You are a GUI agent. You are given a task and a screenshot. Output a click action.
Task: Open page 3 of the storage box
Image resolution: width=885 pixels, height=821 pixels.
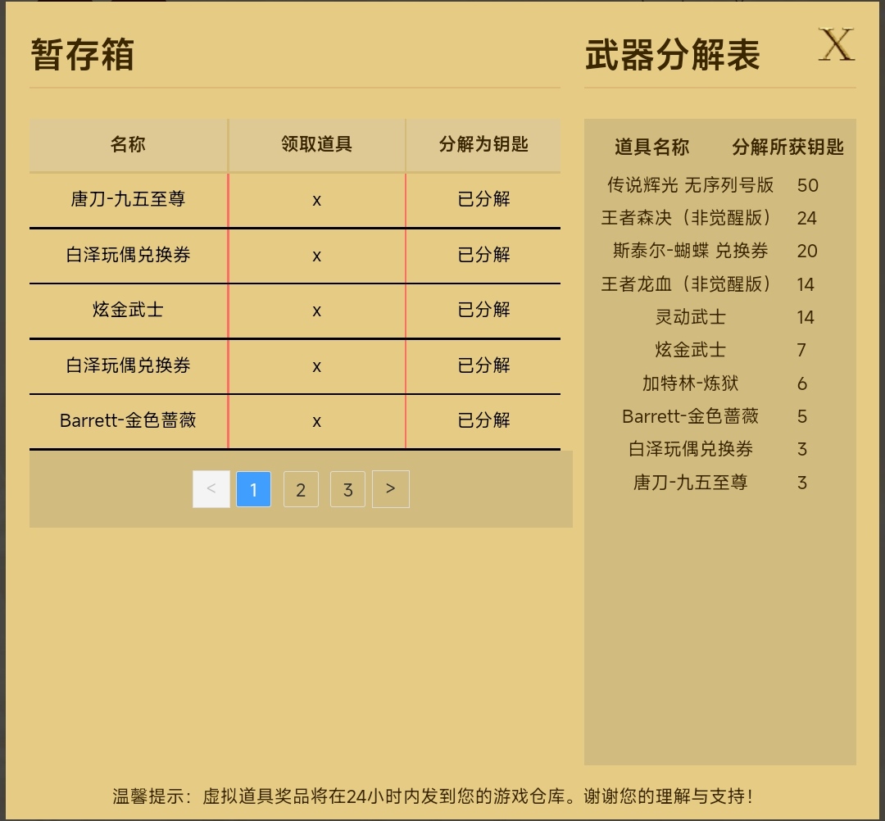(347, 489)
